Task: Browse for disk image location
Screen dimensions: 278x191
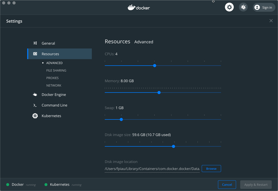Action: pos(211,169)
